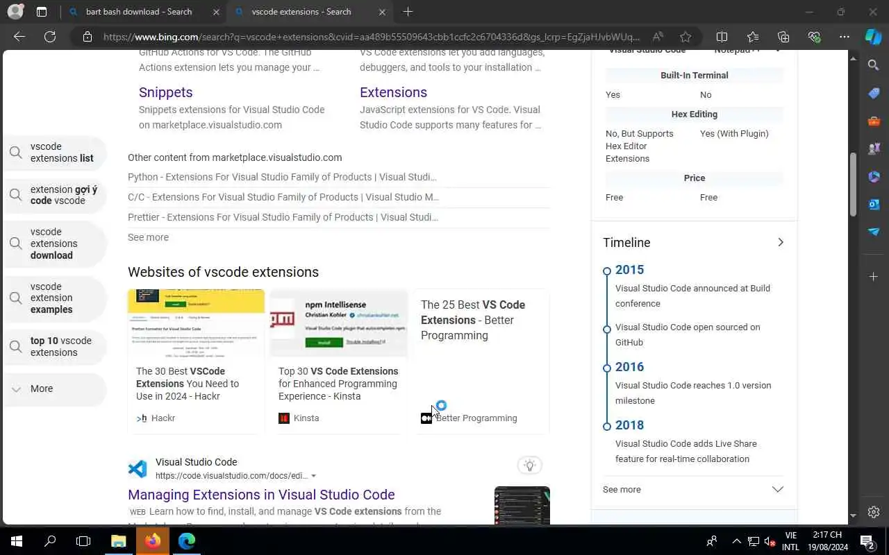
Task: Search vscode extension examples suggestion
Action: (55, 298)
